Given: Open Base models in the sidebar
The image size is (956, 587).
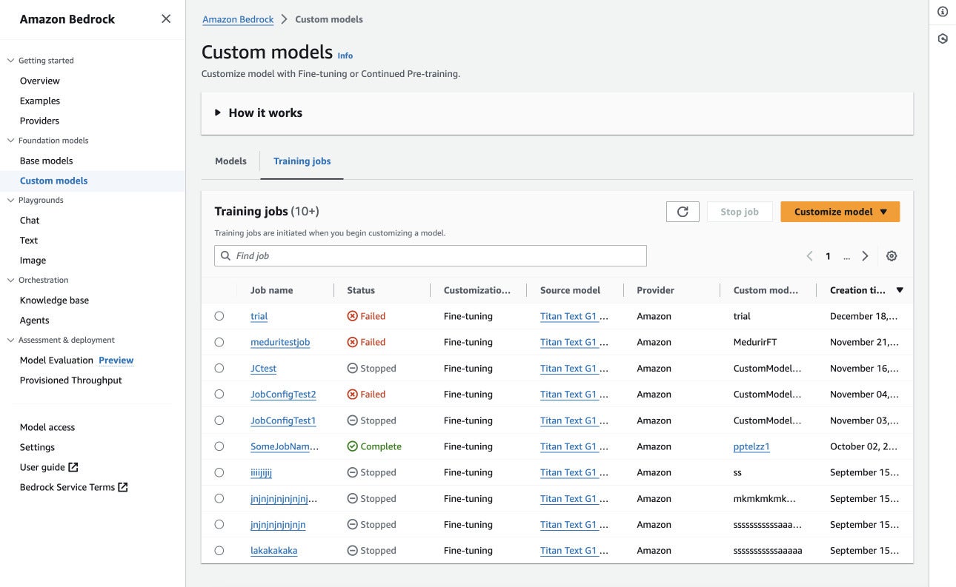Looking at the screenshot, I should click(x=46, y=161).
